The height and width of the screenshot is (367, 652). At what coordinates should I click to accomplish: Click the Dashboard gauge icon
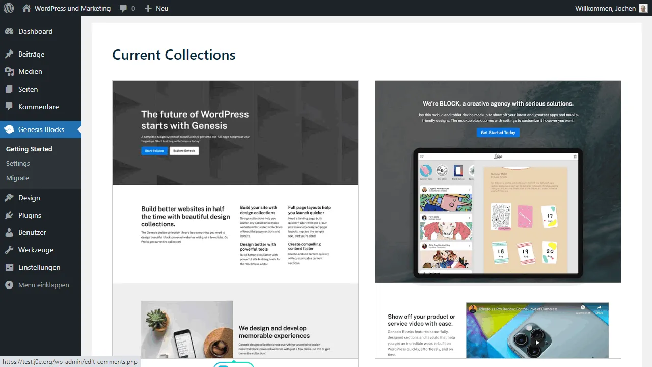tap(9, 31)
